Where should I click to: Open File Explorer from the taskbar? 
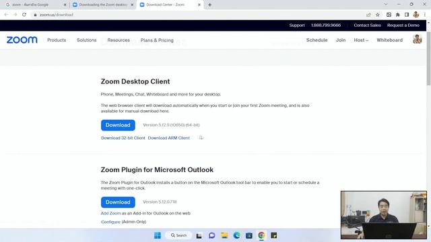pyautogui.click(x=224, y=235)
